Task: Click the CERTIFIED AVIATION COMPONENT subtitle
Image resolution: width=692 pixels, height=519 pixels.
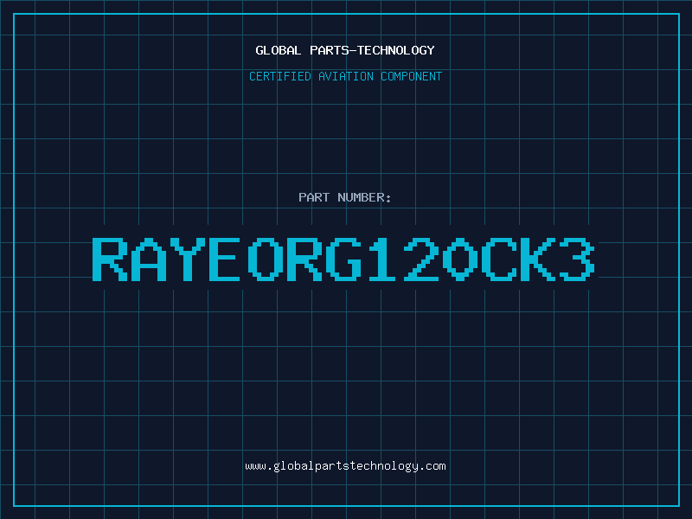Action: (345, 76)
